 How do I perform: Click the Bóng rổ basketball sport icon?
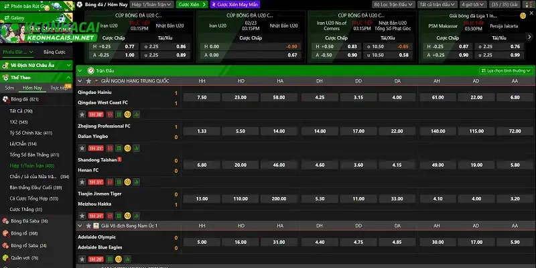6,233
